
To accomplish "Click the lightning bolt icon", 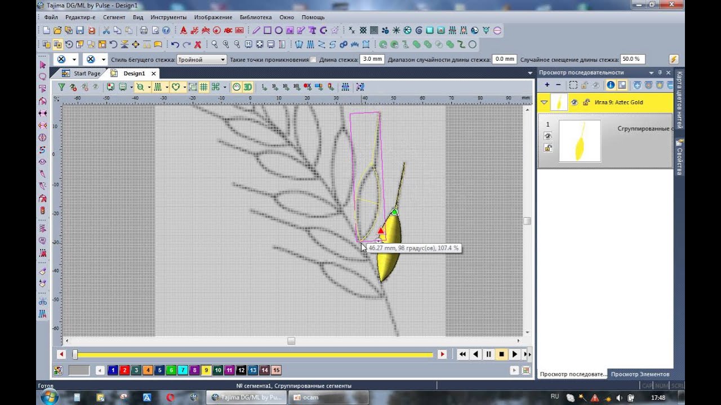I will click(x=673, y=59).
